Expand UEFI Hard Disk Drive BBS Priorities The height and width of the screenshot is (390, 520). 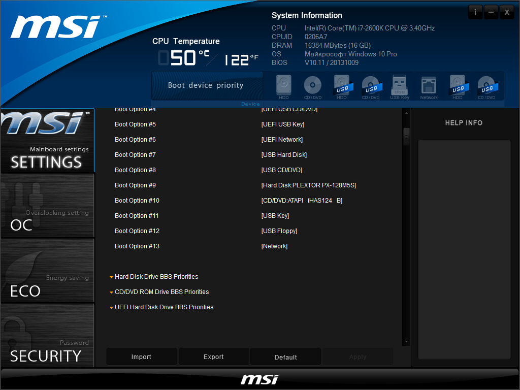[x=161, y=307]
